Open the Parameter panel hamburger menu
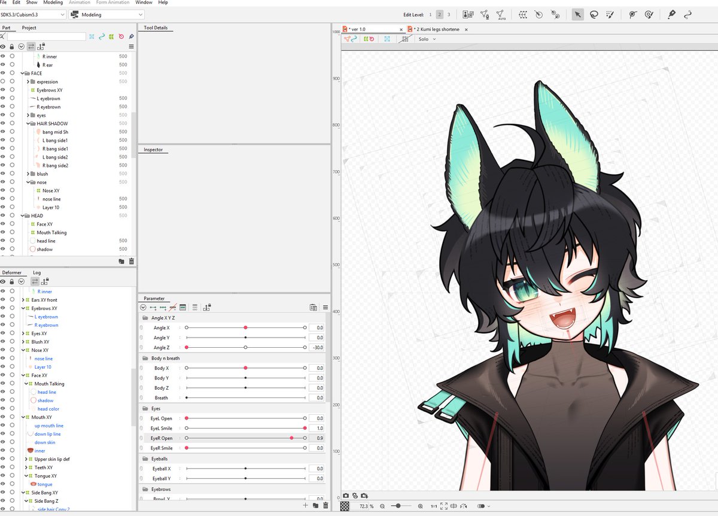This screenshot has height=516, width=718. tap(325, 307)
